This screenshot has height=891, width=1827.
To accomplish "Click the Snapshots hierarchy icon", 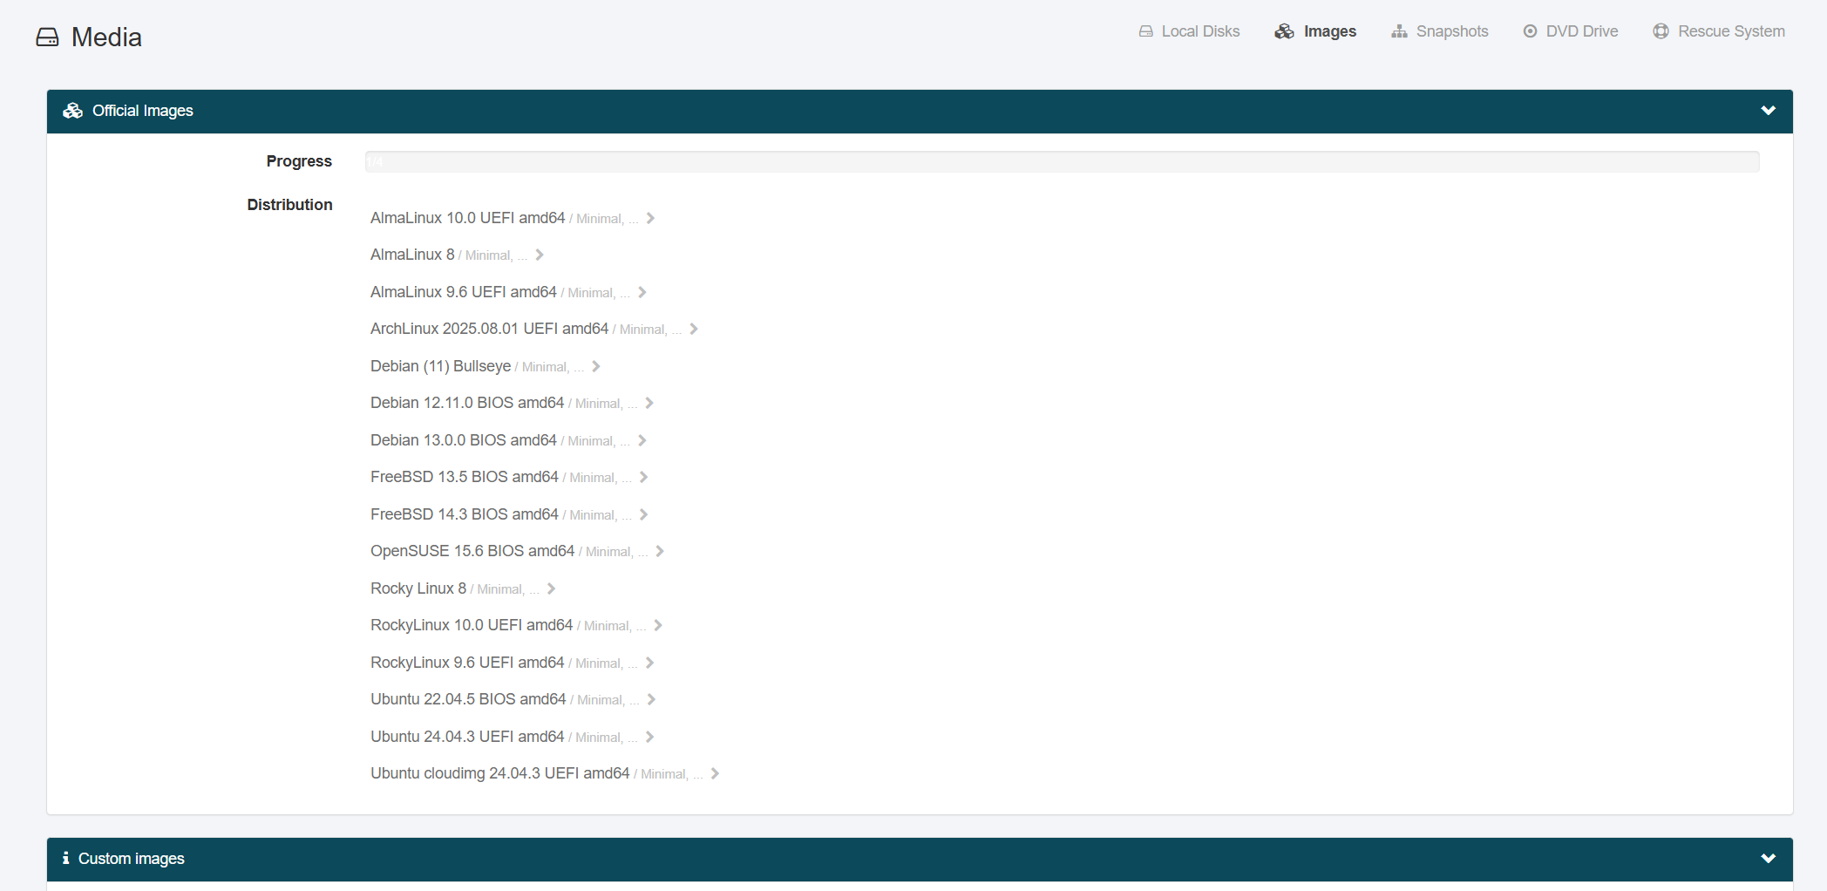I will (x=1399, y=31).
